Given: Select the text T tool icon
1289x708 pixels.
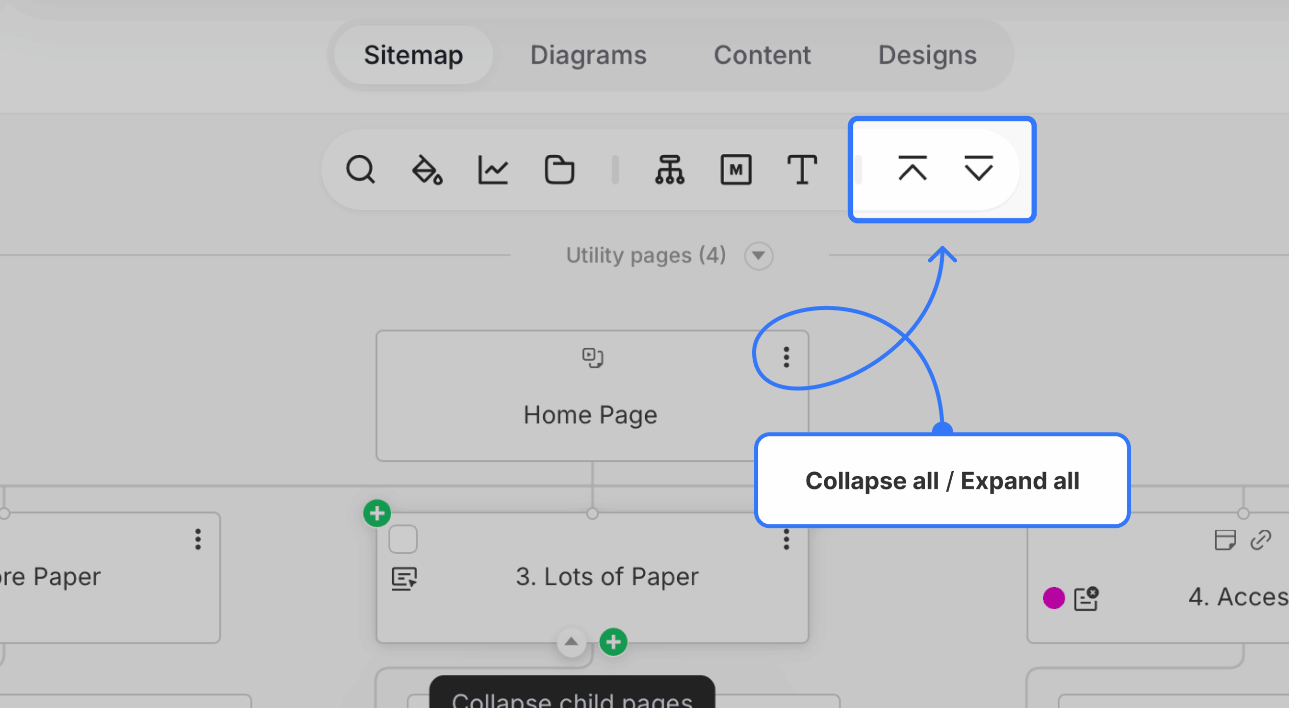Looking at the screenshot, I should point(802,170).
